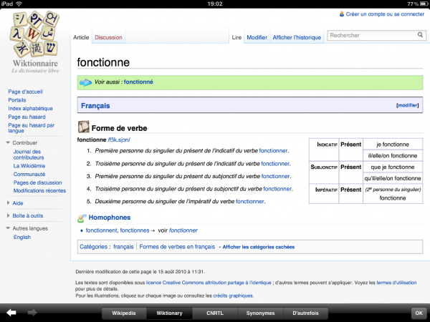
Task: Click the 'Forme de verbe' section icon
Action: pos(83,128)
